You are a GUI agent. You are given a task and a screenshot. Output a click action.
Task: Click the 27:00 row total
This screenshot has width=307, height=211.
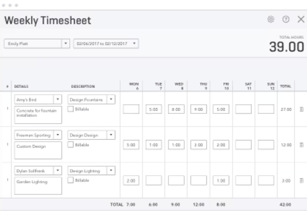286,109
